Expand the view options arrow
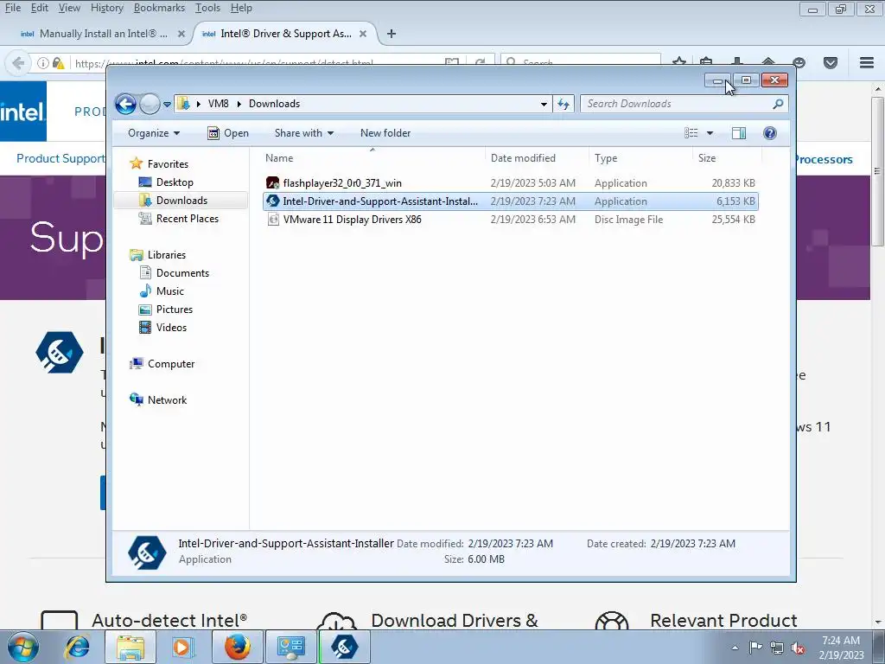The width and height of the screenshot is (885, 664). 710,133
